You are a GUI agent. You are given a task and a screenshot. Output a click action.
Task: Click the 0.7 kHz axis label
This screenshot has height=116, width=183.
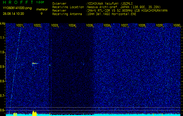click(x=2, y=96)
